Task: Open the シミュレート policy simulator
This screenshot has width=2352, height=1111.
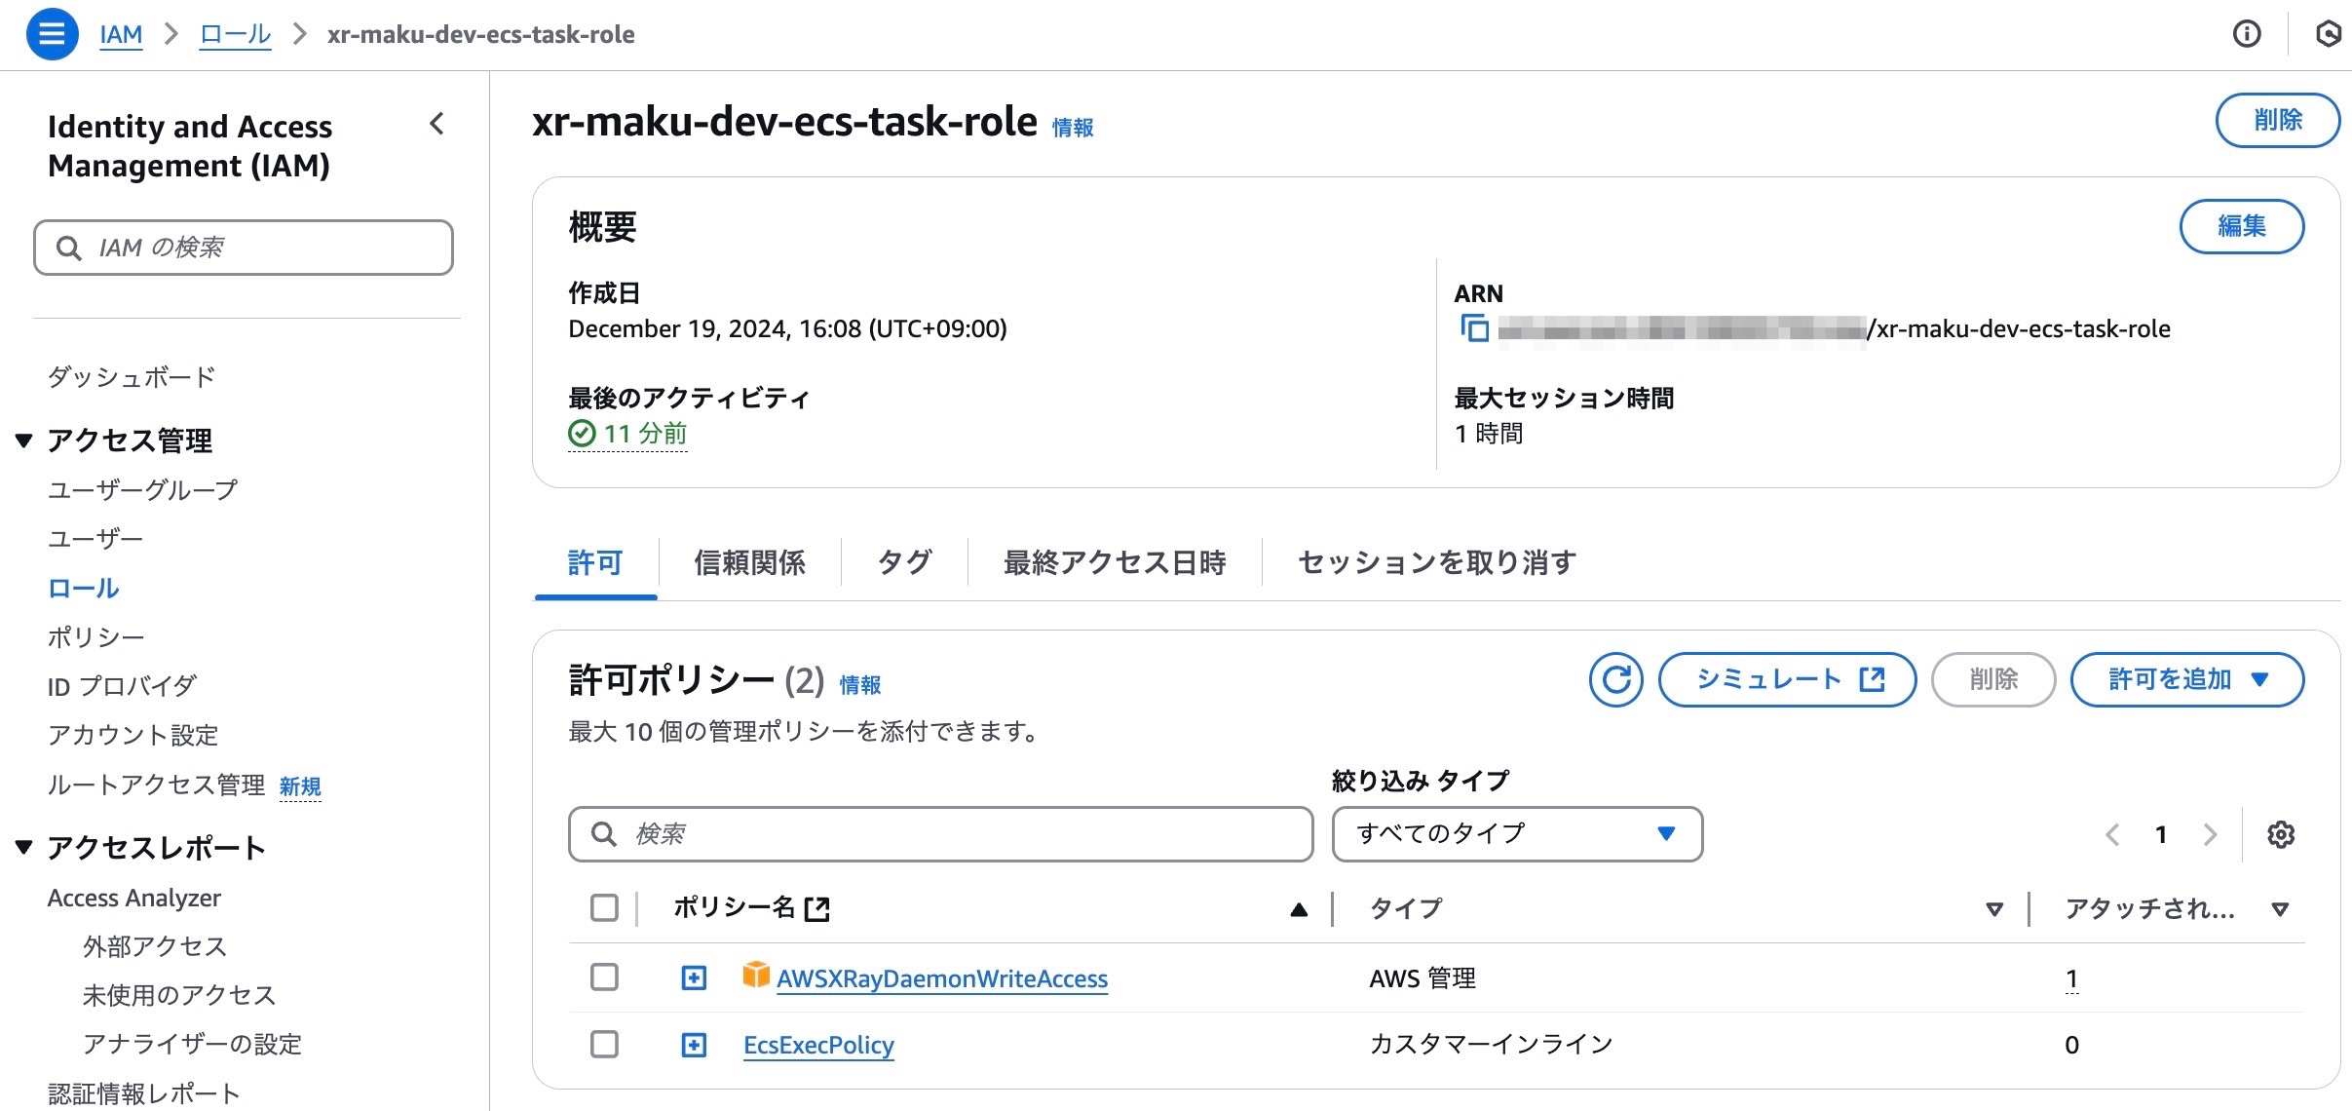Action: (x=1787, y=679)
